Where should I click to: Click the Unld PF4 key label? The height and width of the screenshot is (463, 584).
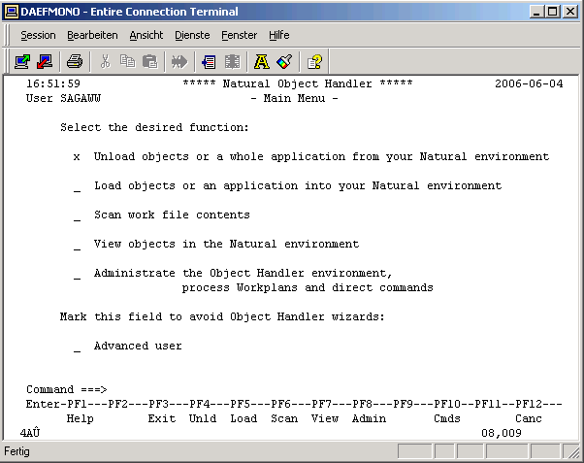(x=203, y=418)
